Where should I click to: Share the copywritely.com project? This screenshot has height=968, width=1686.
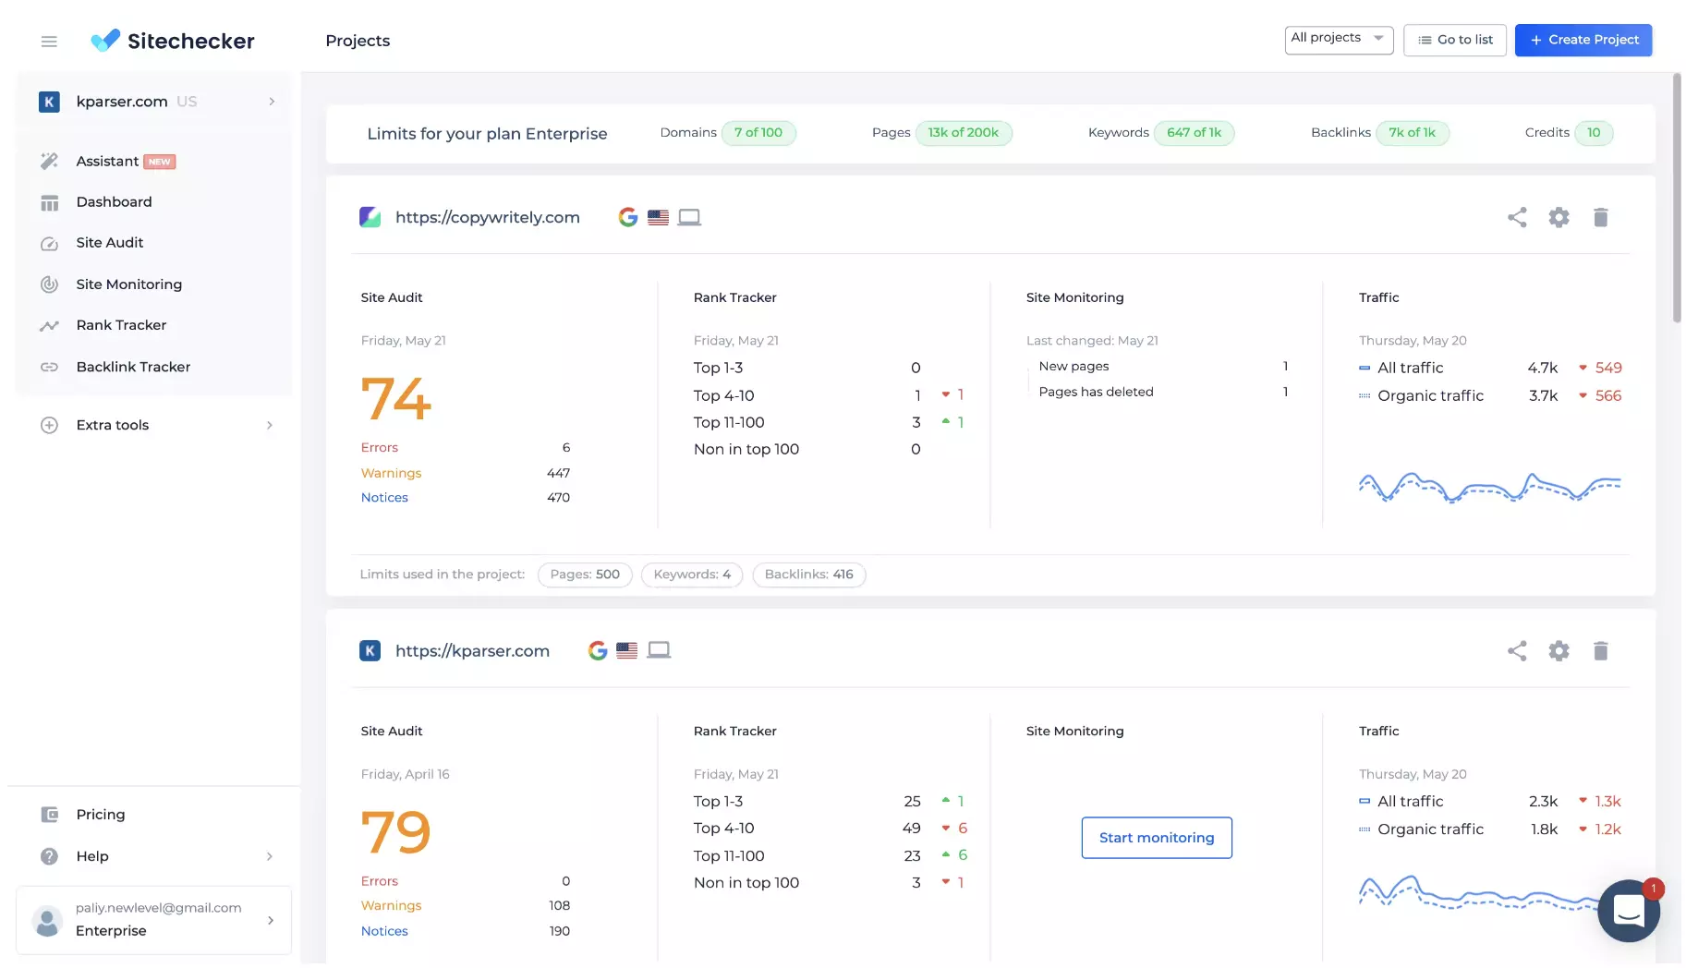[x=1517, y=217]
